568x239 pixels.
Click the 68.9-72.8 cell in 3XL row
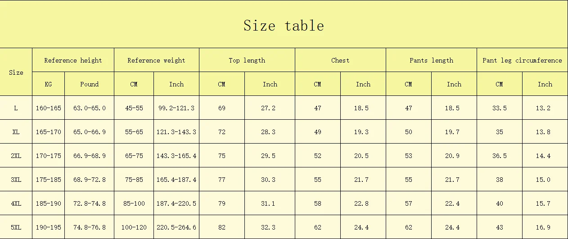[x=89, y=180]
